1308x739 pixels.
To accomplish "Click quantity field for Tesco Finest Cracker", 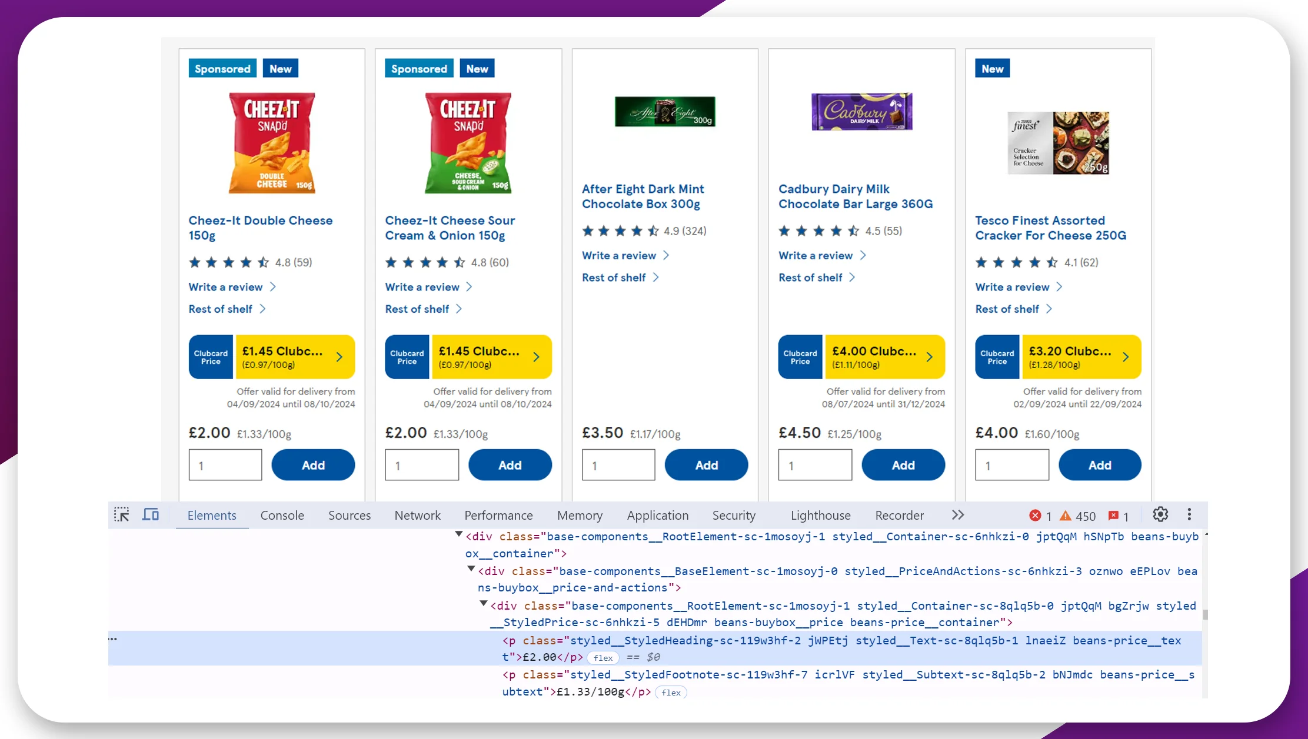I will 1012,465.
